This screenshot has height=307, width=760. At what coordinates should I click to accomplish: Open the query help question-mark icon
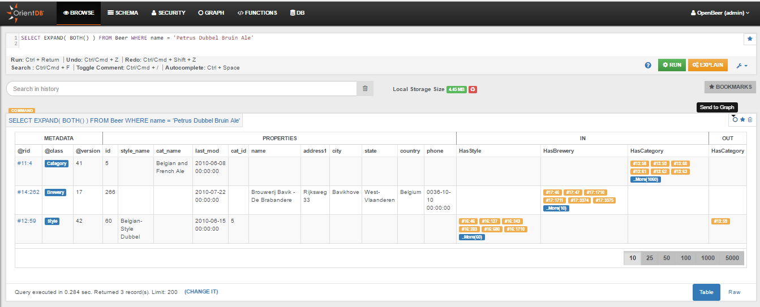[x=648, y=65]
